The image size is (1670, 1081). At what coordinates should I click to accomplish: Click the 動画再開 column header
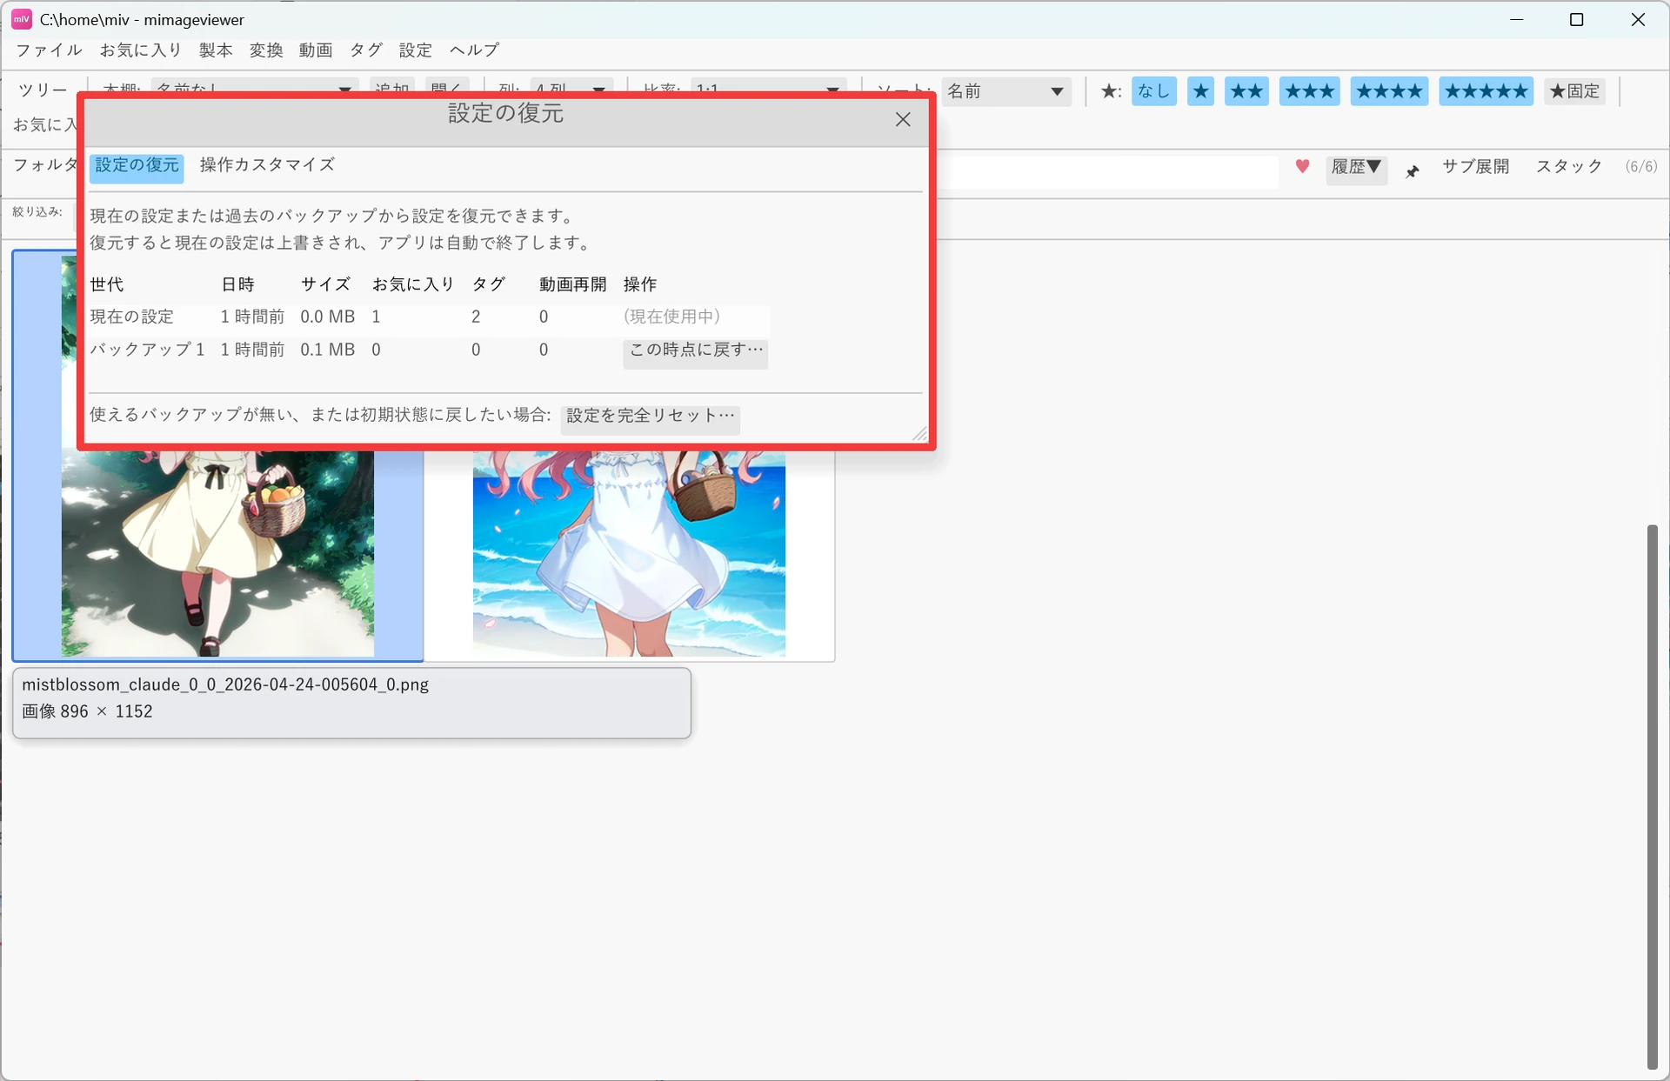tap(572, 285)
